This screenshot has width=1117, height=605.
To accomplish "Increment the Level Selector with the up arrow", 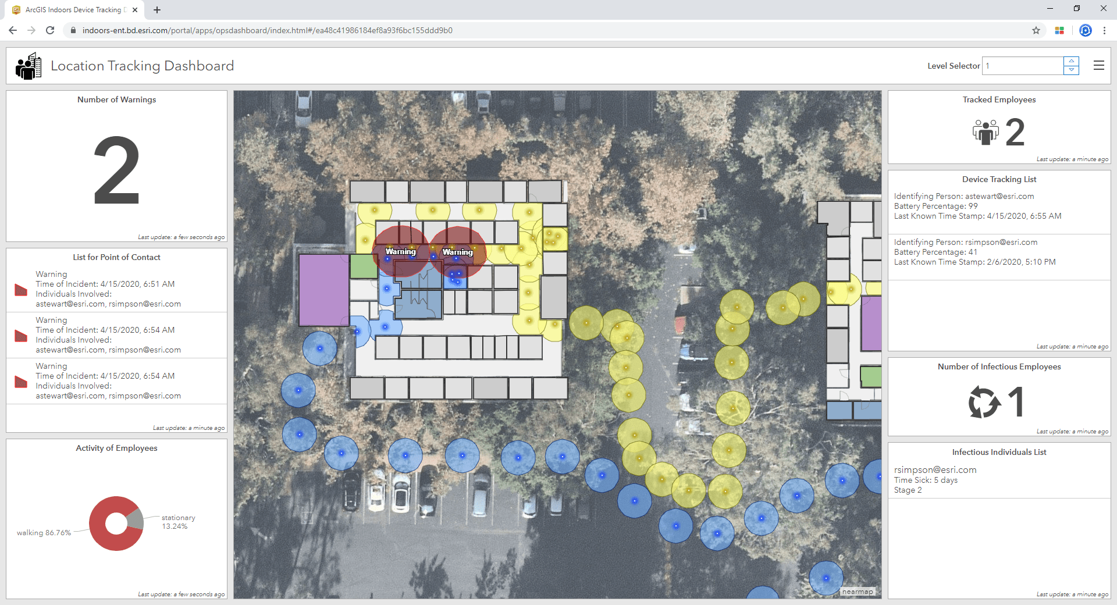I will coord(1071,61).
